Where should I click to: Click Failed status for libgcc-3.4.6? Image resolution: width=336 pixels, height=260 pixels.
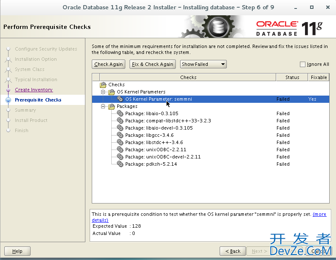(x=283, y=135)
